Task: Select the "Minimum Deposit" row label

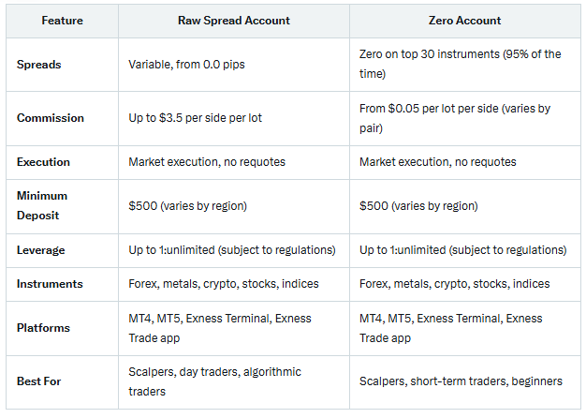Action: pyautogui.click(x=42, y=205)
